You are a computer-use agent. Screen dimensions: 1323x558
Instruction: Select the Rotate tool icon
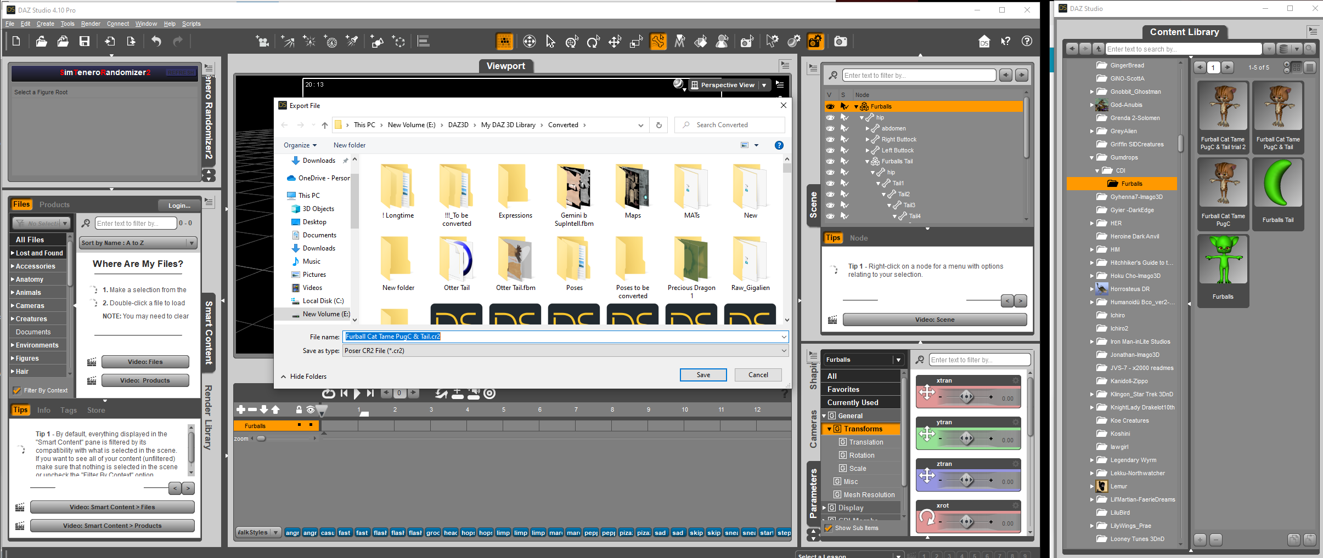click(593, 42)
